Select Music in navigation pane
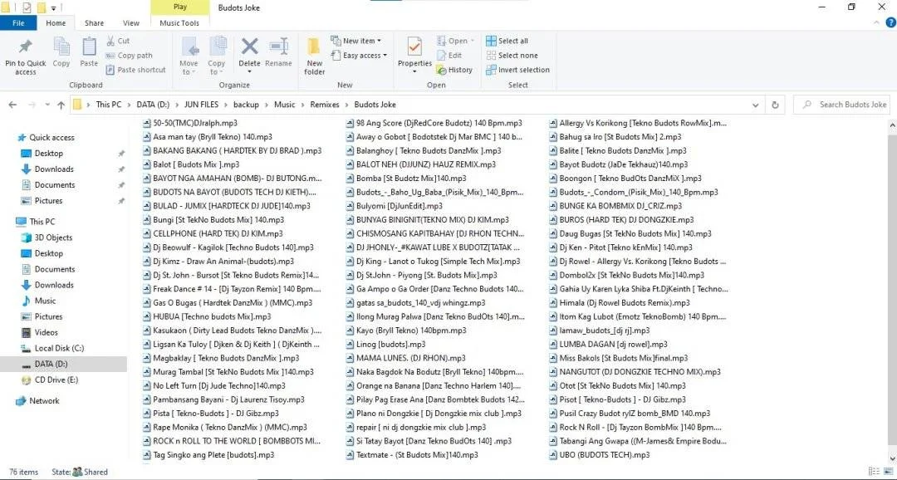897x480 pixels. click(38, 301)
